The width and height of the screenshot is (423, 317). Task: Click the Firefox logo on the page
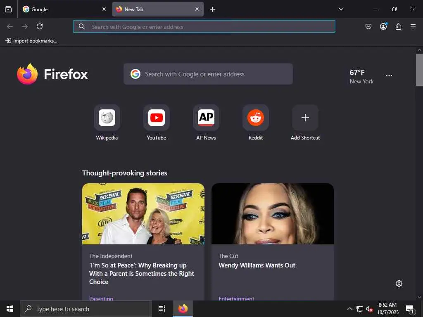coord(52,74)
